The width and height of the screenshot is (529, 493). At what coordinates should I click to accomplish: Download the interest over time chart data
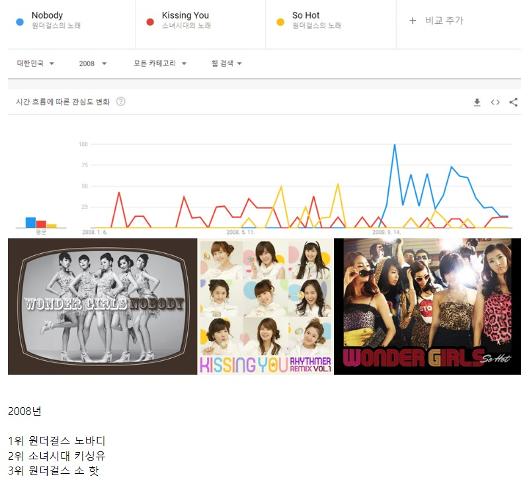(x=477, y=102)
